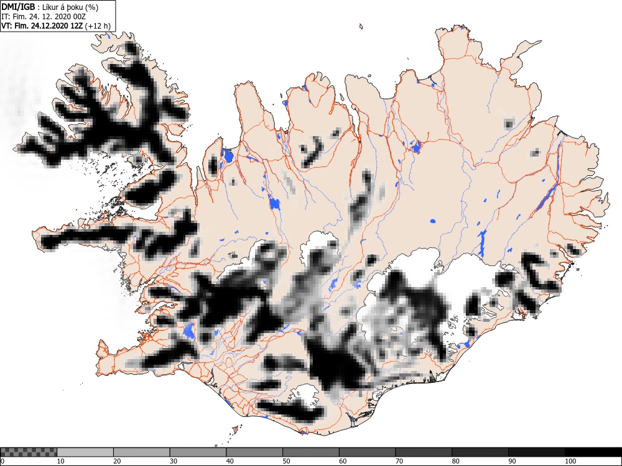Image resolution: width=622 pixels, height=466 pixels.
Task: Click the valid time 'Fim. 24.12.2020 12Z'
Action: click(x=49, y=25)
